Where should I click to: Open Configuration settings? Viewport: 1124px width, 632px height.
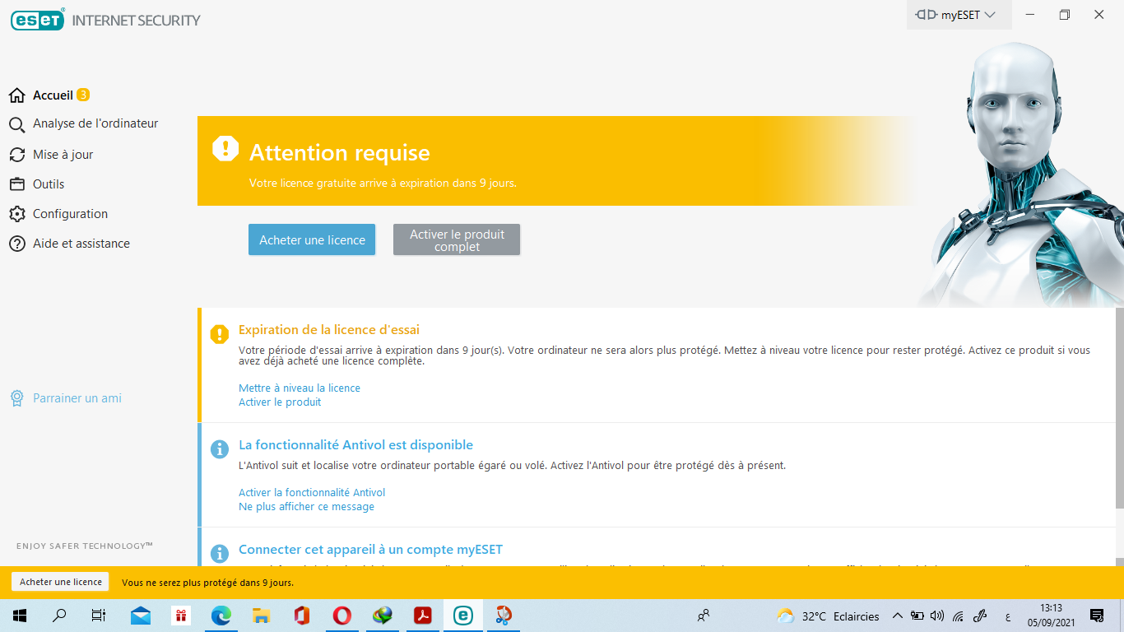click(70, 214)
